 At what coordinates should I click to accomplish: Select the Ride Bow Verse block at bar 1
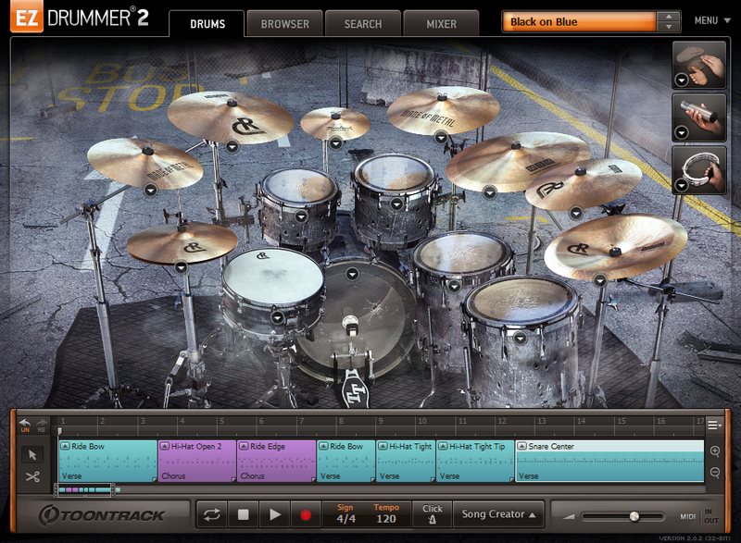pos(107,462)
